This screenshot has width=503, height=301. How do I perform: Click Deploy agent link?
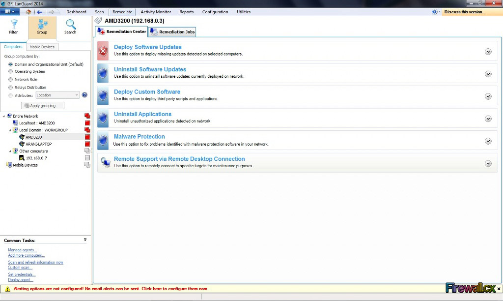click(x=21, y=279)
